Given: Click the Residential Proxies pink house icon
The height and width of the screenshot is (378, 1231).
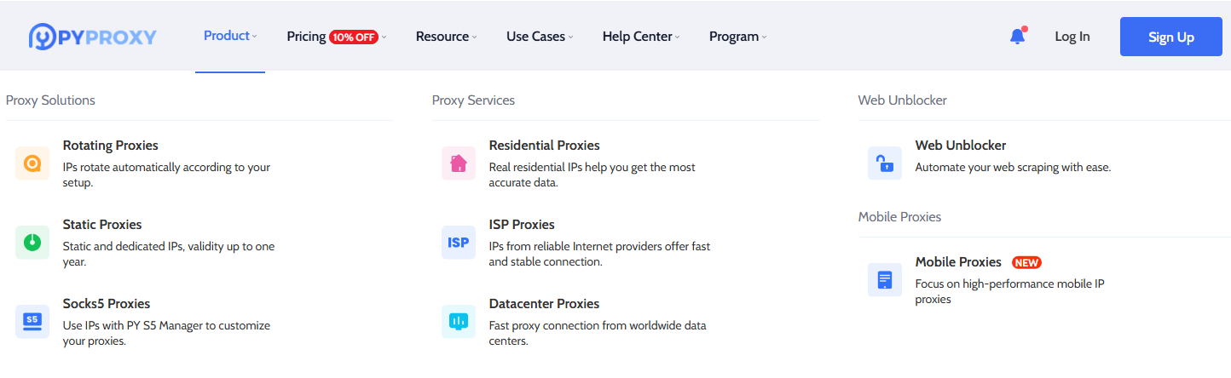Looking at the screenshot, I should pos(459,163).
